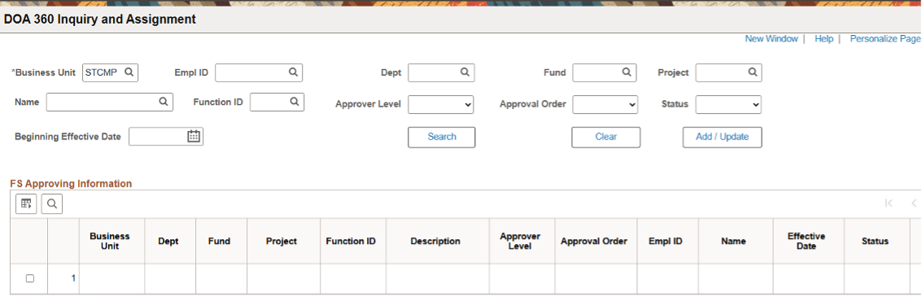Expand the Status dropdown
The width and height of the screenshot is (922, 305).
[728, 105]
